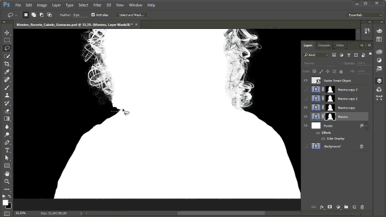Viewport: 386px width, 217px height.
Task: Click Add layer style fx button
Action: pos(321,207)
